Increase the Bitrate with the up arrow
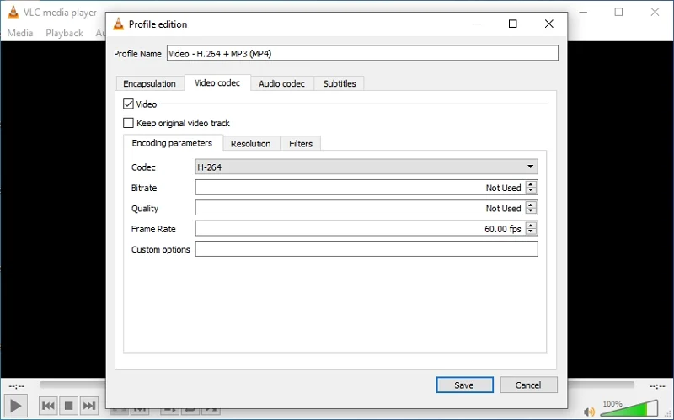The height and width of the screenshot is (420, 674). pos(532,184)
